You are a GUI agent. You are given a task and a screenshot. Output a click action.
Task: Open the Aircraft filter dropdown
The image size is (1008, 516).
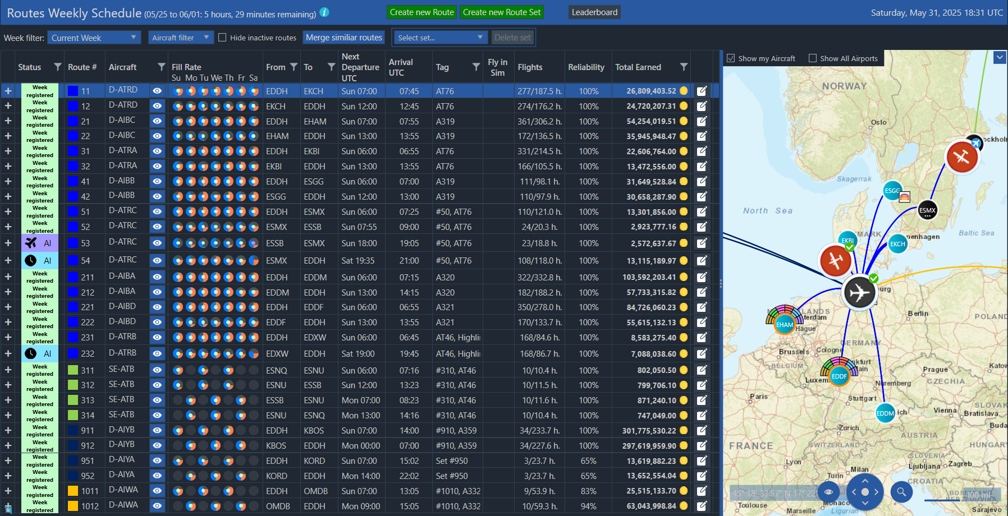coord(181,38)
